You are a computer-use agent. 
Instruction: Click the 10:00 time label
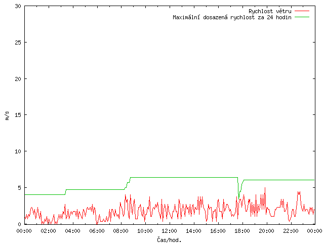point(145,231)
